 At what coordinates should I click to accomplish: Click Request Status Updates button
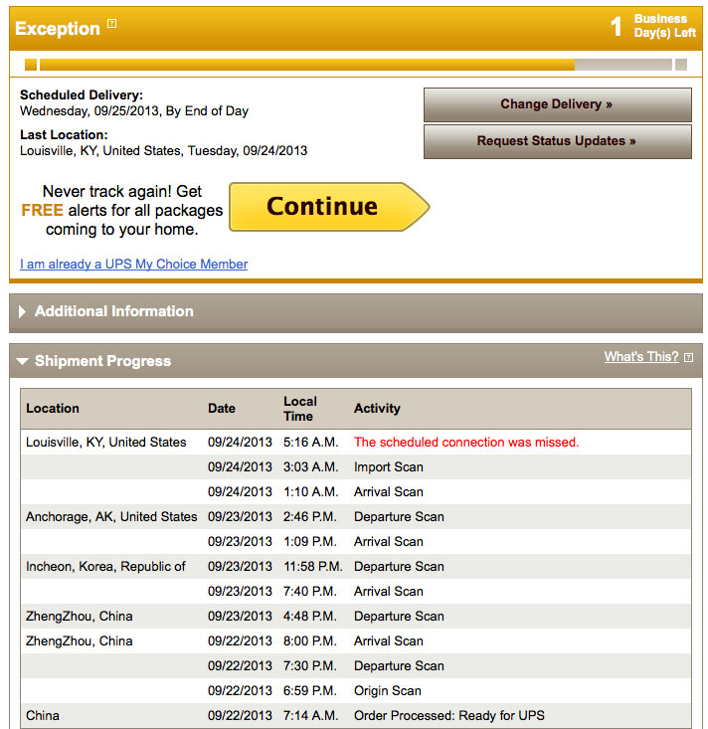click(558, 141)
